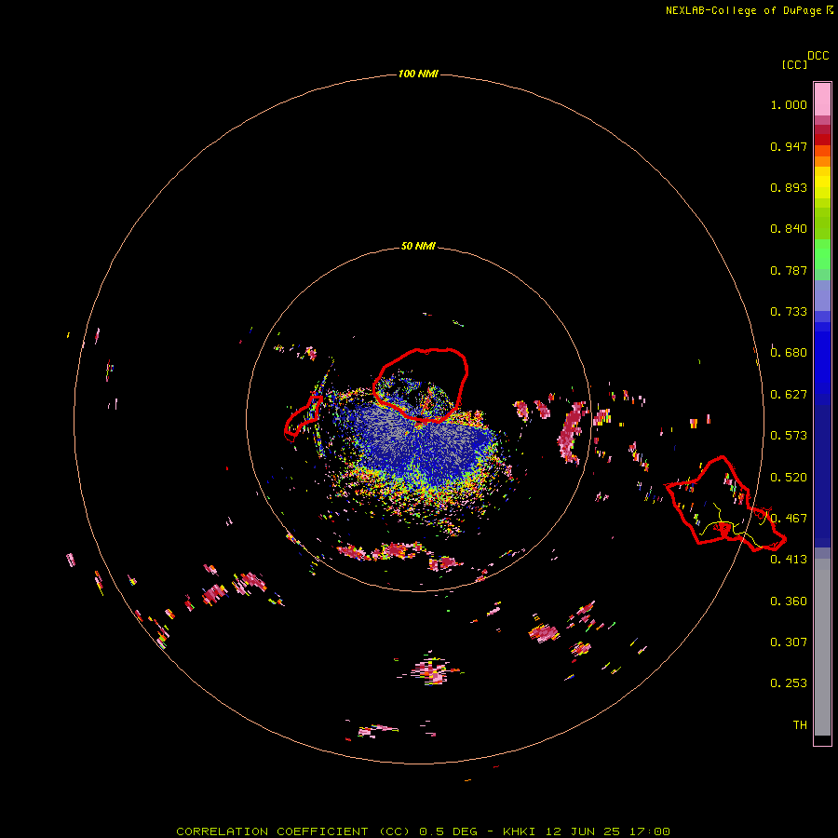This screenshot has height=838, width=838.
Task: Click the 50 NMI range ring label
Action: click(x=418, y=247)
